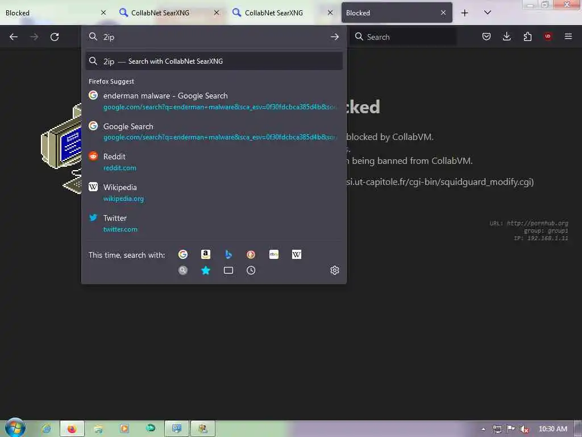Screen dimensions: 582x437
Task: Open the Wikipedia suggestion
Action: click(214, 193)
